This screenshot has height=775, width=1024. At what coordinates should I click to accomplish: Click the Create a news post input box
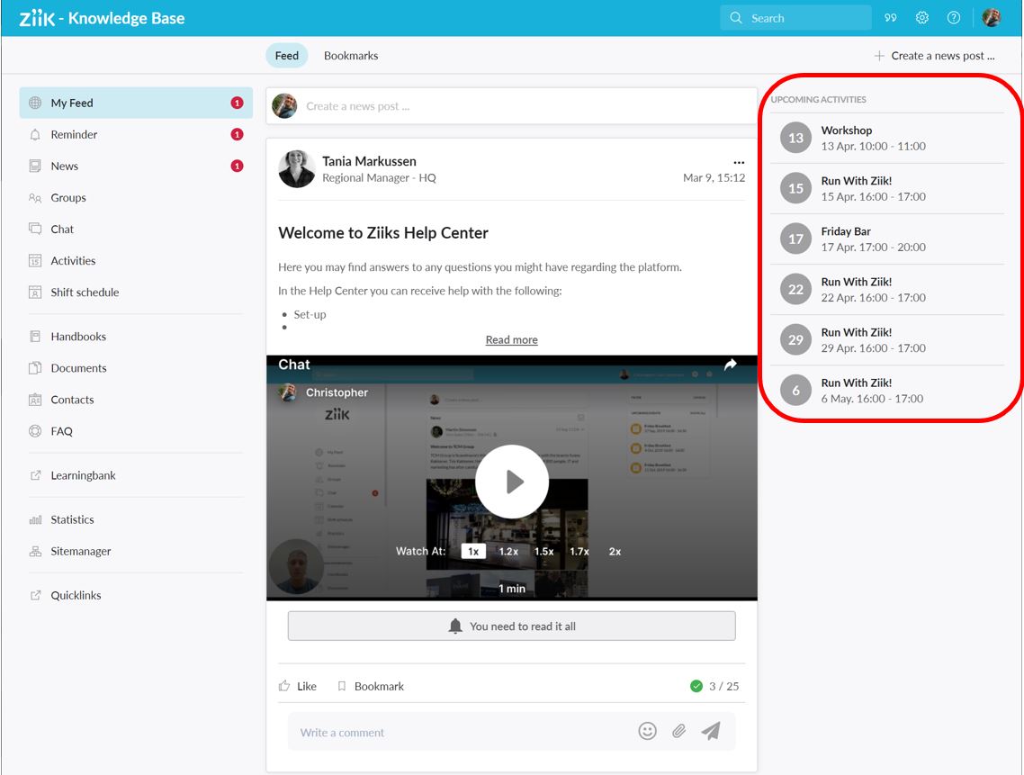511,106
